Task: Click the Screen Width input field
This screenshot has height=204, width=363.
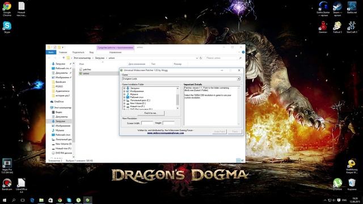Action: pyautogui.click(x=147, y=123)
